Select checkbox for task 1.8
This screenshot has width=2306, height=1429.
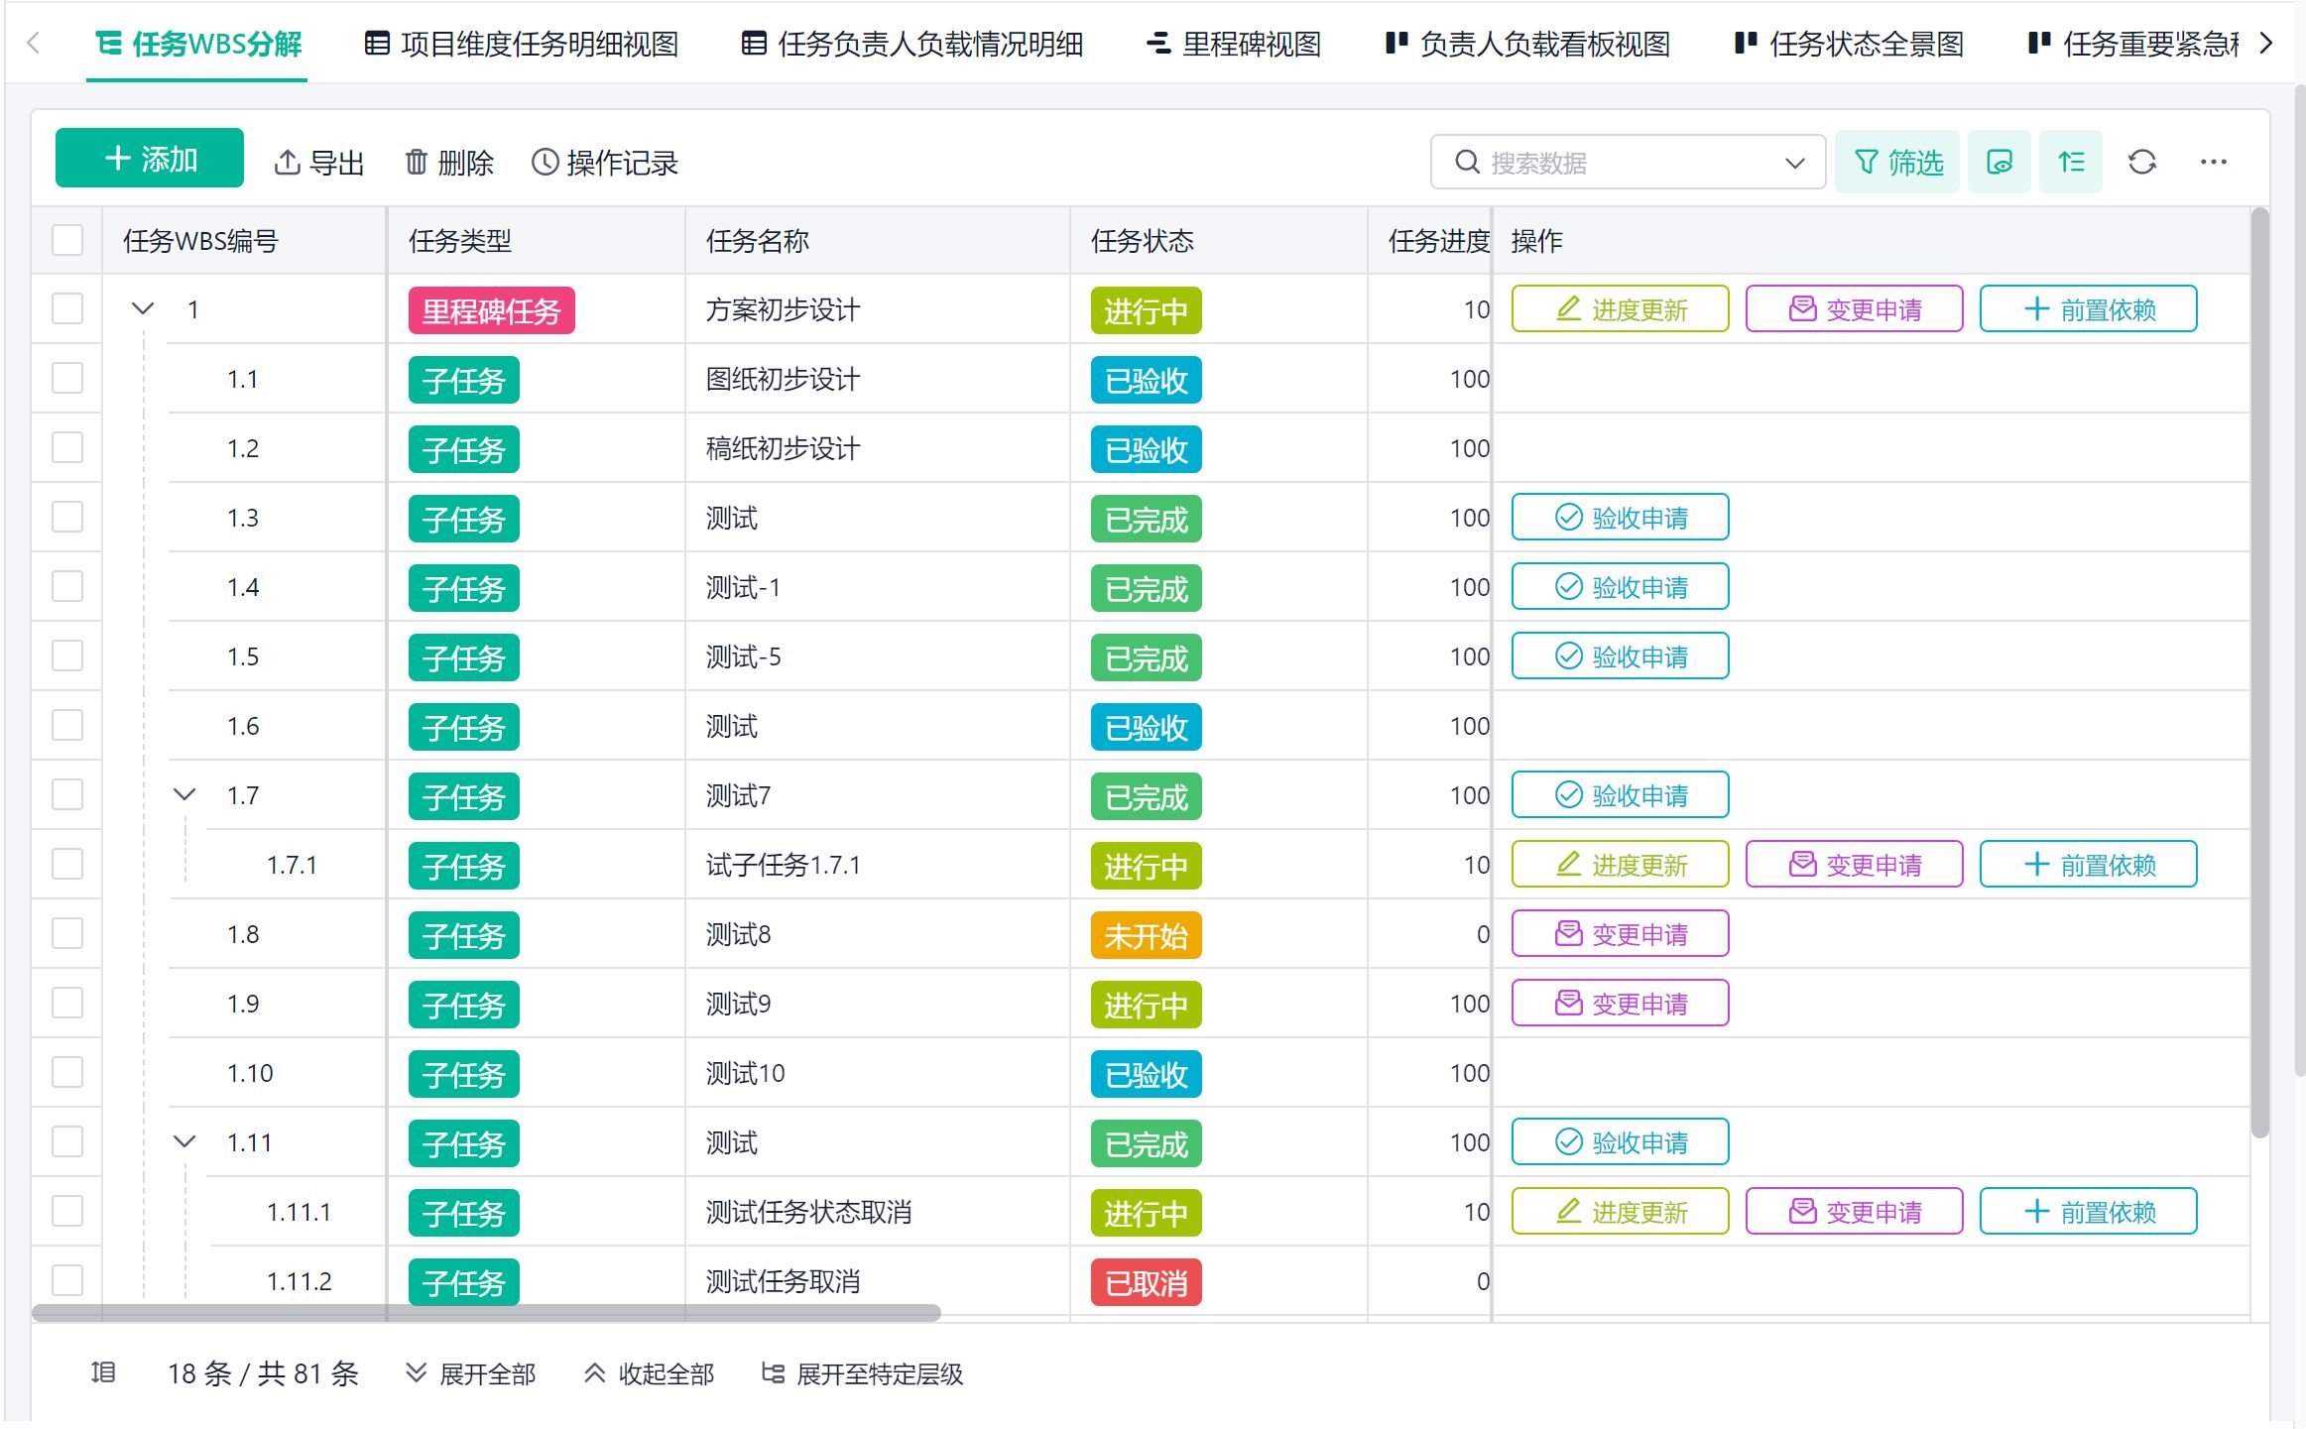(67, 933)
